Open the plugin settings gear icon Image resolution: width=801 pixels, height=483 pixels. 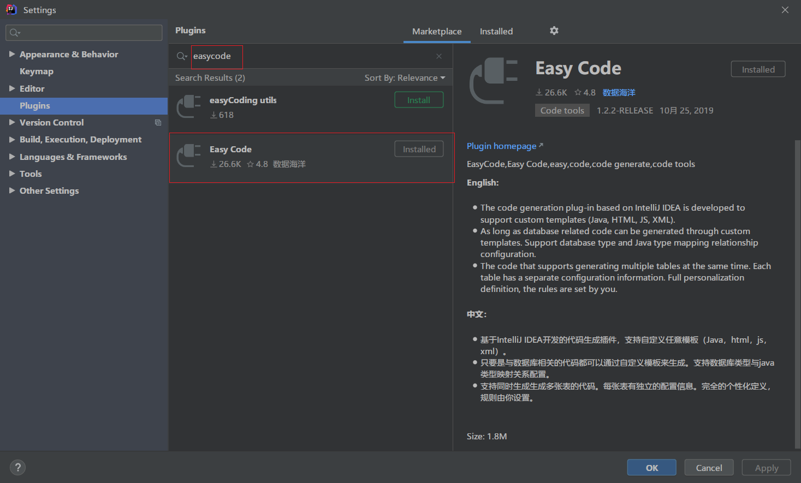554,31
